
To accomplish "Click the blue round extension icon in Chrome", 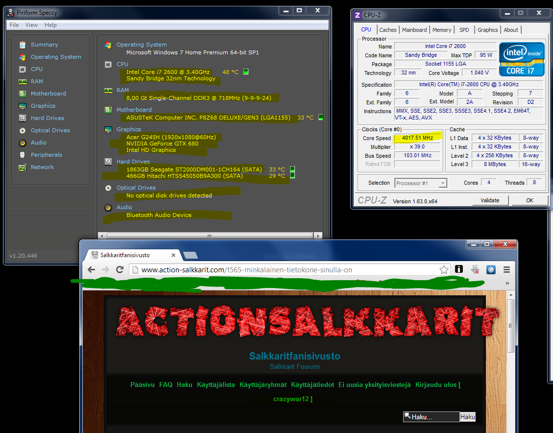I will click(491, 270).
